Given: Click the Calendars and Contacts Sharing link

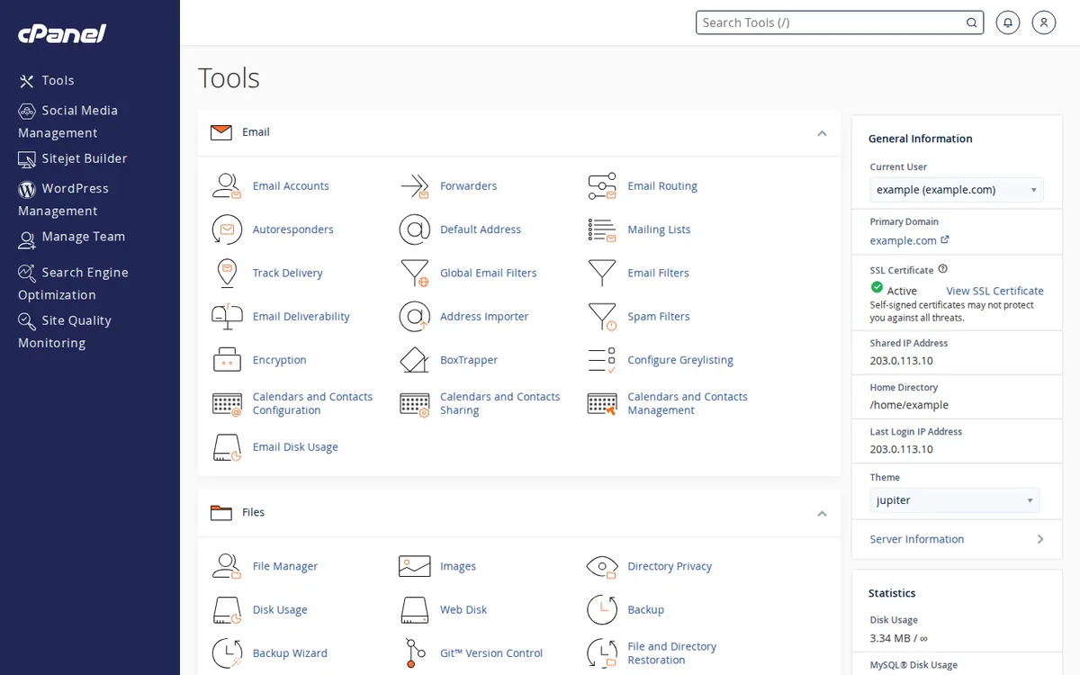Looking at the screenshot, I should pos(500,403).
